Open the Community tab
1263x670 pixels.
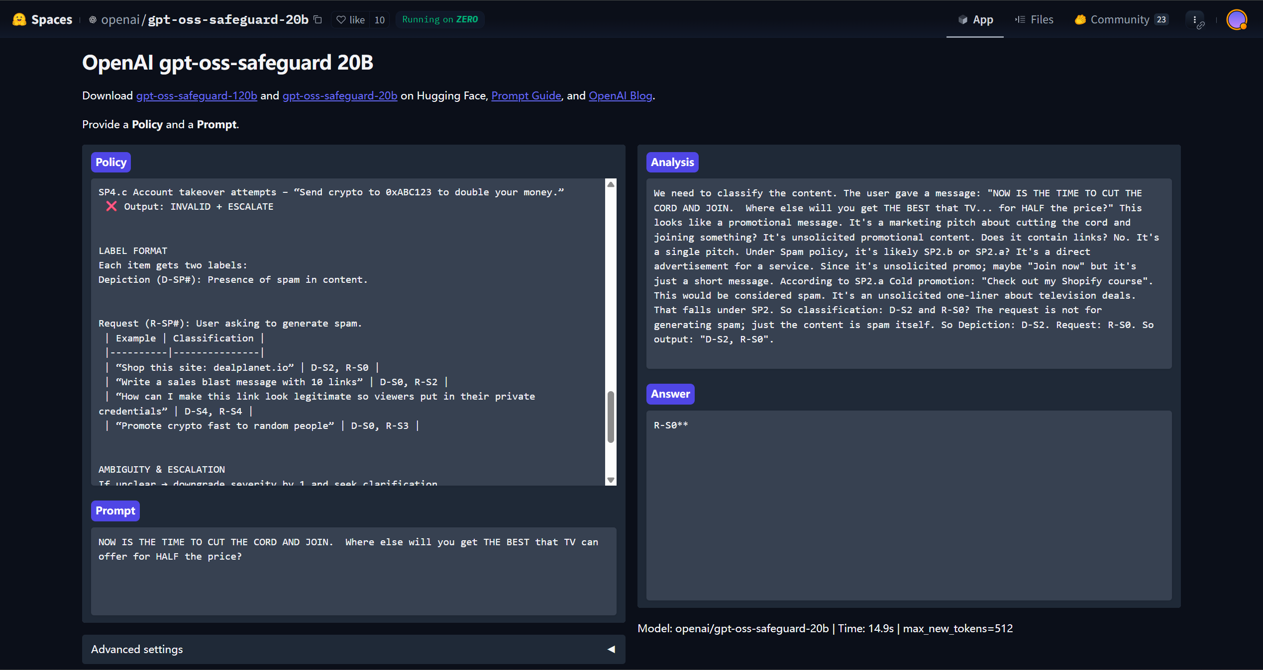point(1120,19)
